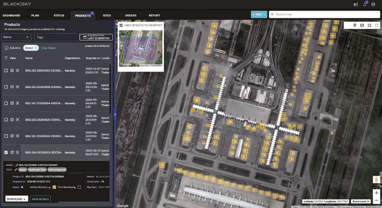Center map on BSG-104-20200813 product
Viewport: 382px width, 208px height.
tap(18, 152)
